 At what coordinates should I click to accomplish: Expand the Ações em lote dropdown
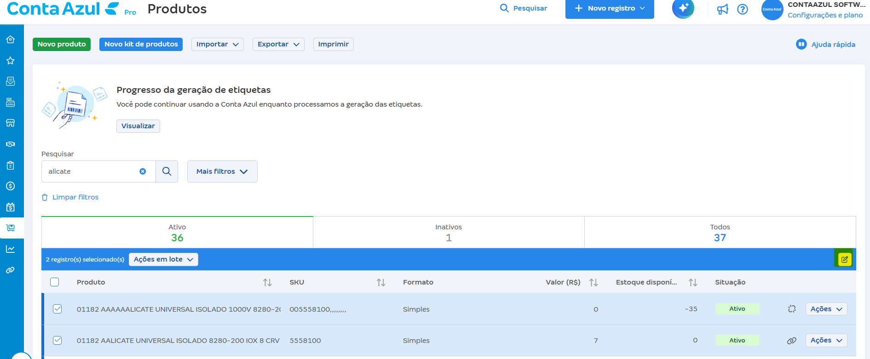pos(163,260)
